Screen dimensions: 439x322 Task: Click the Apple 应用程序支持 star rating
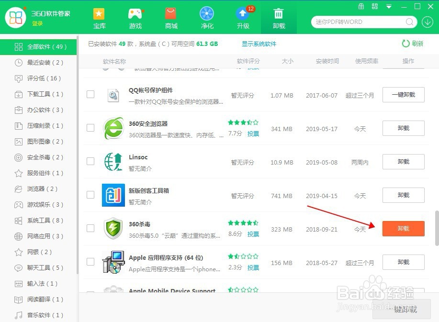pos(243,256)
